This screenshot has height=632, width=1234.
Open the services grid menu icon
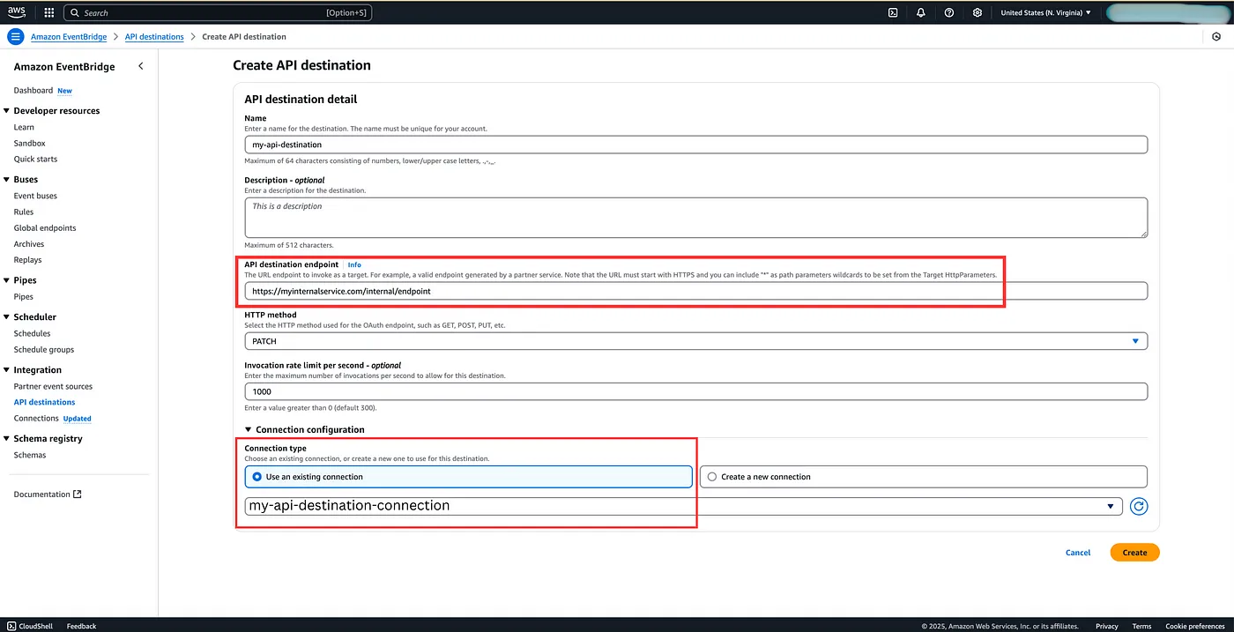48,12
